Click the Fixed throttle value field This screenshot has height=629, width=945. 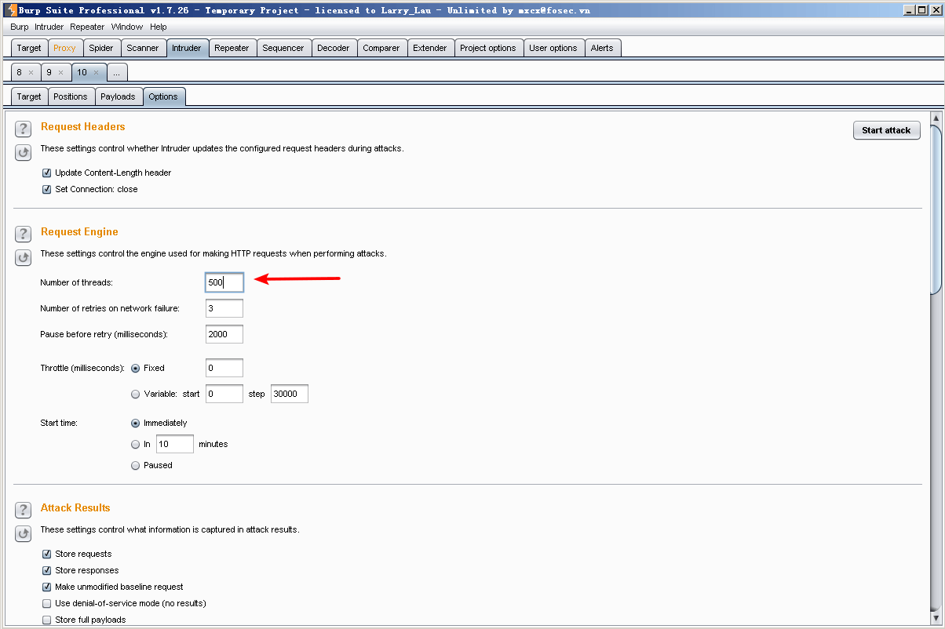click(224, 368)
